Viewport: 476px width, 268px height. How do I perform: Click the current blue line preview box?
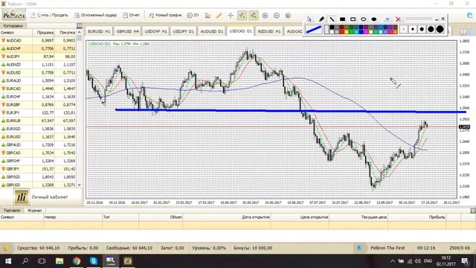click(314, 30)
